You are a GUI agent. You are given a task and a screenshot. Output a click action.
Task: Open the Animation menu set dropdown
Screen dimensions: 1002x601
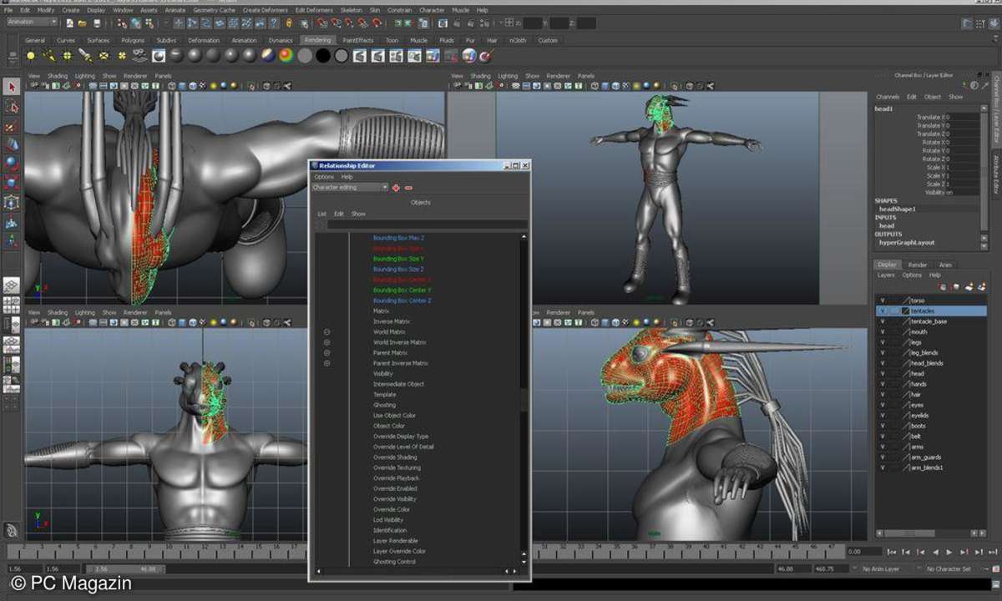tap(32, 22)
